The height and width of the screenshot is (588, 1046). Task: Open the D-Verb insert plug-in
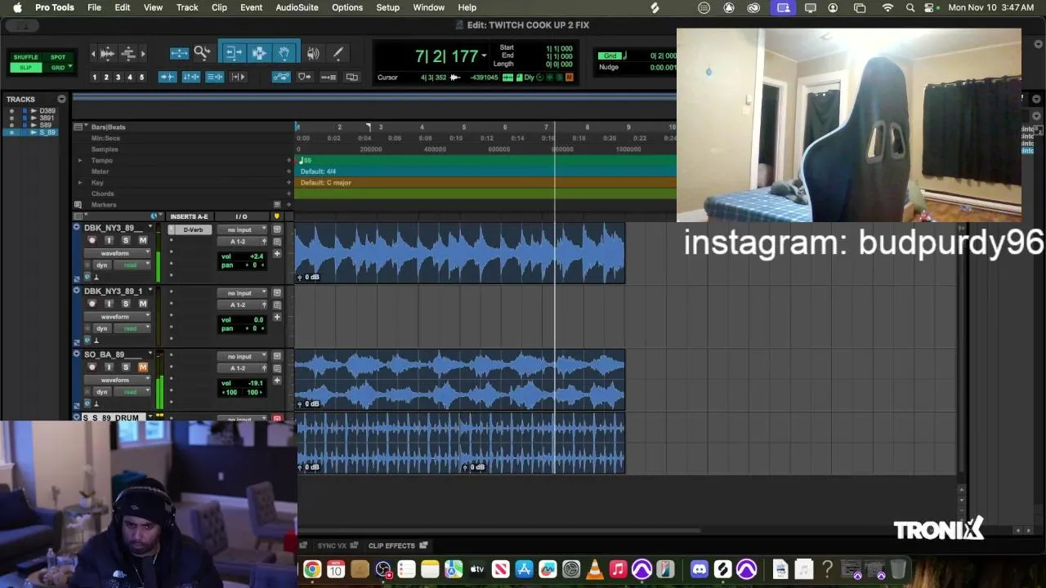tap(193, 229)
